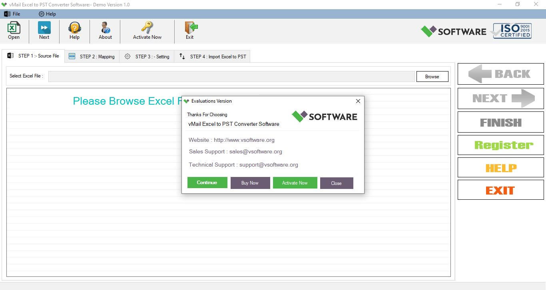Close the Evaluations Version dialog with X
Screen dimensions: 546x290
pyautogui.click(x=358, y=101)
